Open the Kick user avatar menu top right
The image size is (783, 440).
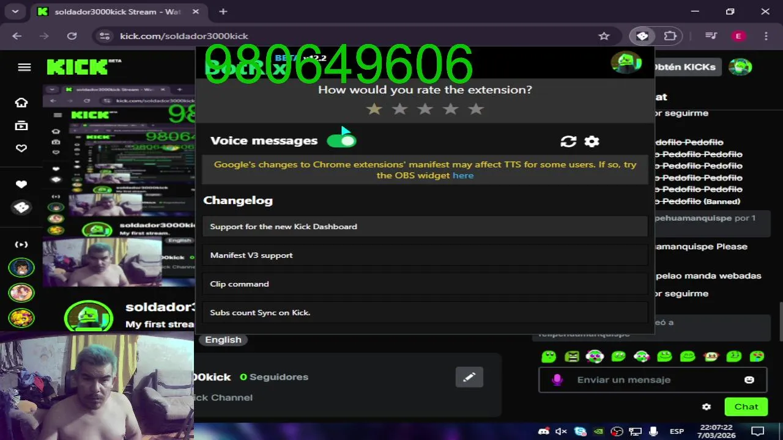pos(740,67)
